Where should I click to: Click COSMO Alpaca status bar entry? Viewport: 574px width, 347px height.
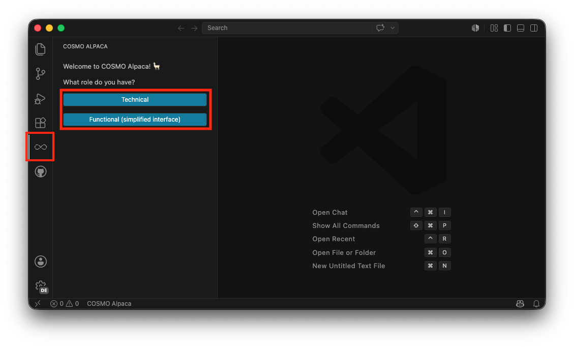(109, 303)
